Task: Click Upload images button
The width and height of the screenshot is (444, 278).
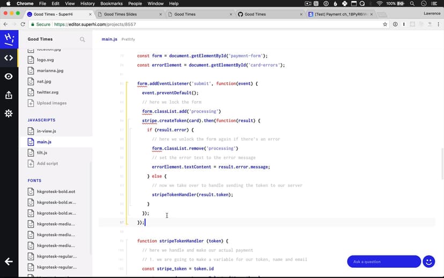Action: coord(51,103)
